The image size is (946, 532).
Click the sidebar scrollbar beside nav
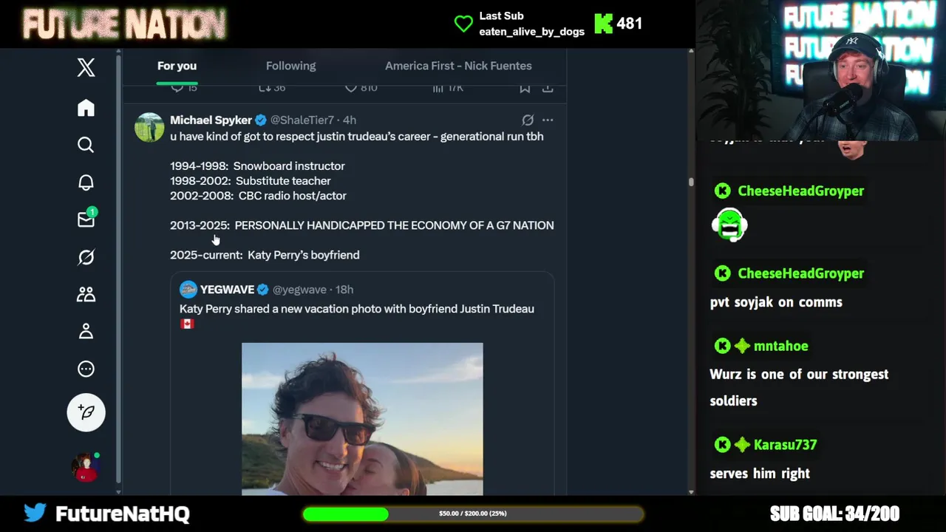118,269
